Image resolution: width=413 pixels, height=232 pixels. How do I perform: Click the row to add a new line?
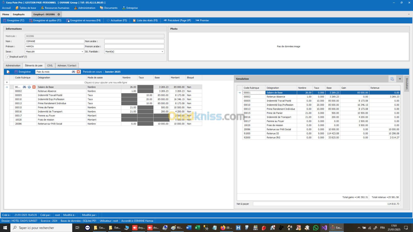coord(106,82)
